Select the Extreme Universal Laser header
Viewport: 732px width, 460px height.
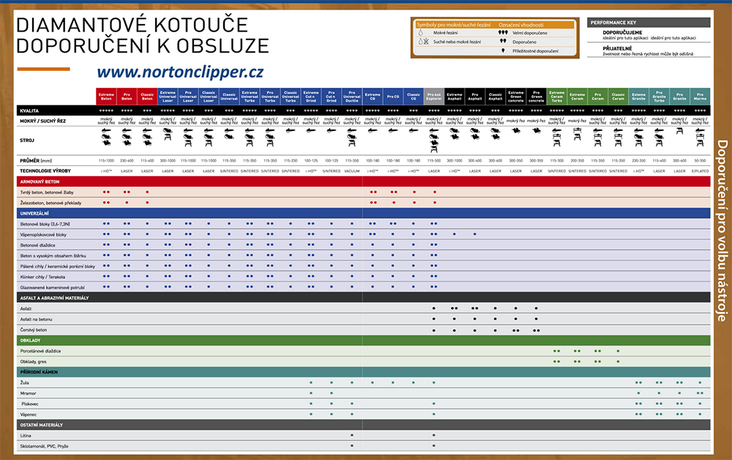click(168, 96)
